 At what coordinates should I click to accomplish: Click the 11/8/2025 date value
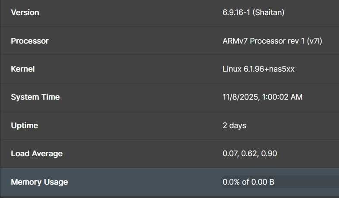click(239, 97)
